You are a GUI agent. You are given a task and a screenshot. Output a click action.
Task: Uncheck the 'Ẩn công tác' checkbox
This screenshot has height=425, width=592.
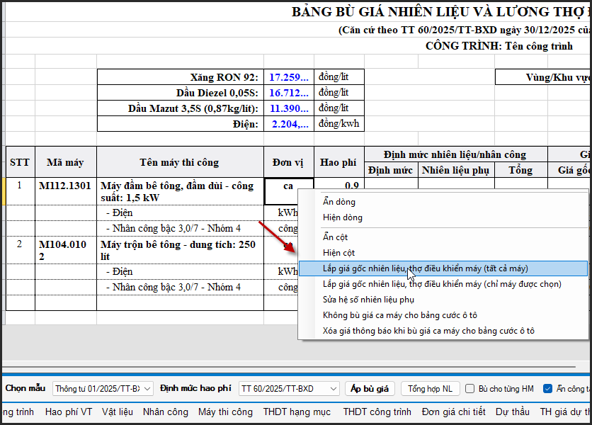click(547, 389)
